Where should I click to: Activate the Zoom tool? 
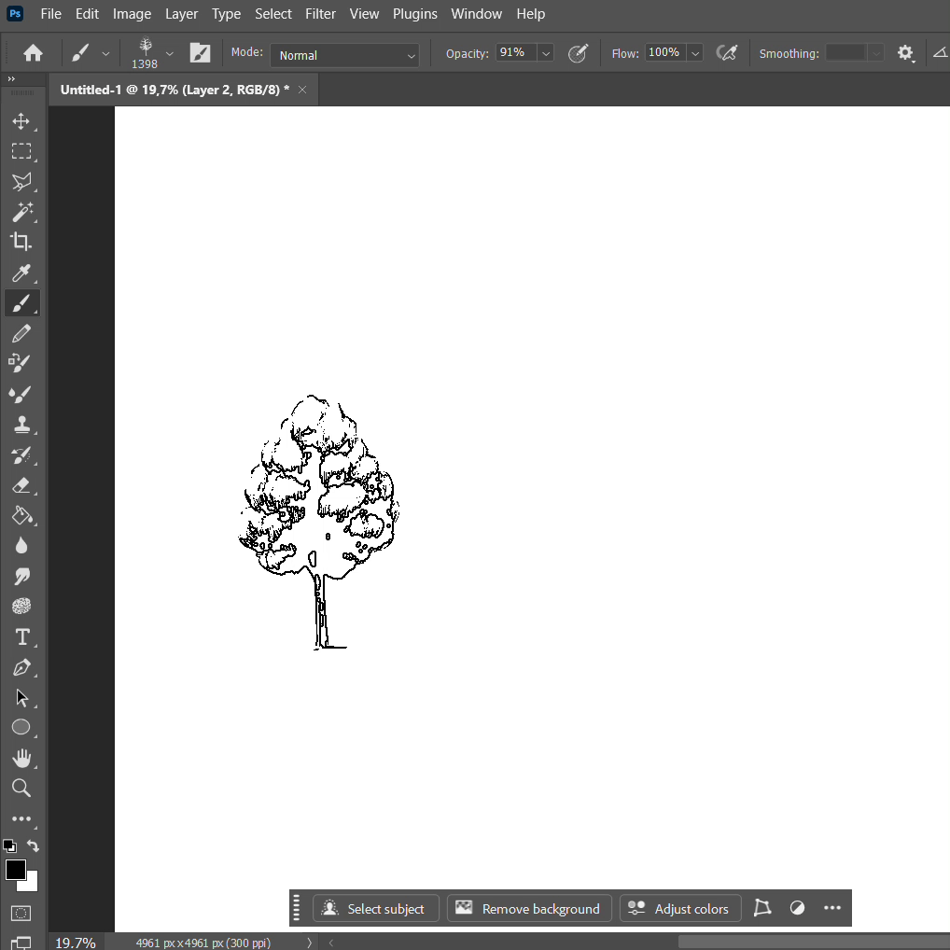coord(21,789)
